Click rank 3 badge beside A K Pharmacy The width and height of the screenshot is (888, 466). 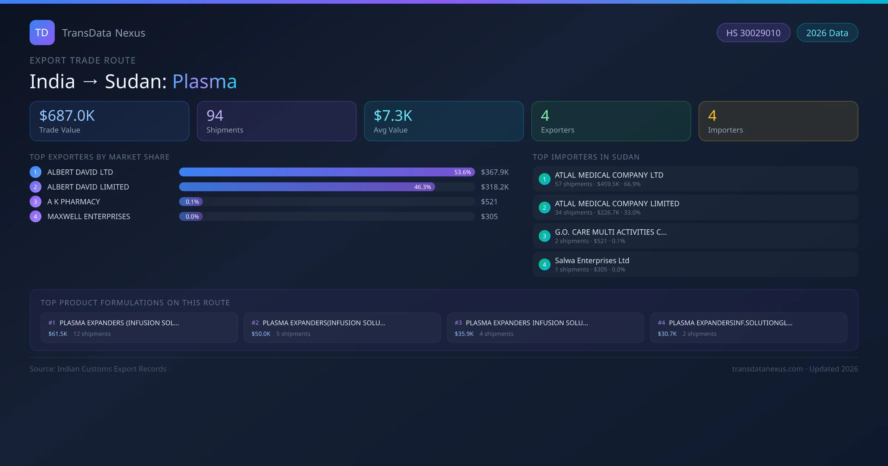click(x=35, y=202)
